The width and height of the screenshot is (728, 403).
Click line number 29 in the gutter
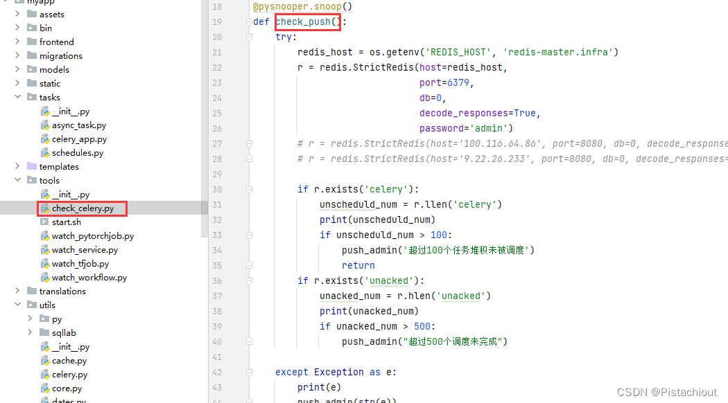pos(217,174)
